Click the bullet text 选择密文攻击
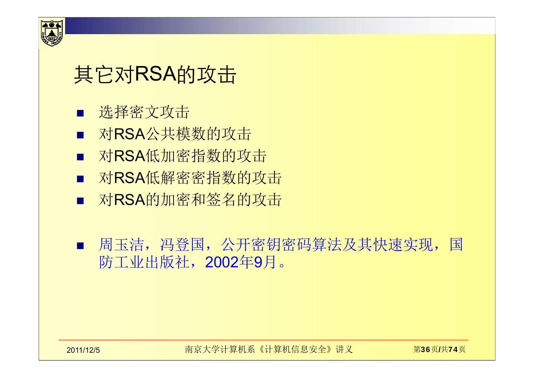Screen dimensions: 534x378 [144, 112]
